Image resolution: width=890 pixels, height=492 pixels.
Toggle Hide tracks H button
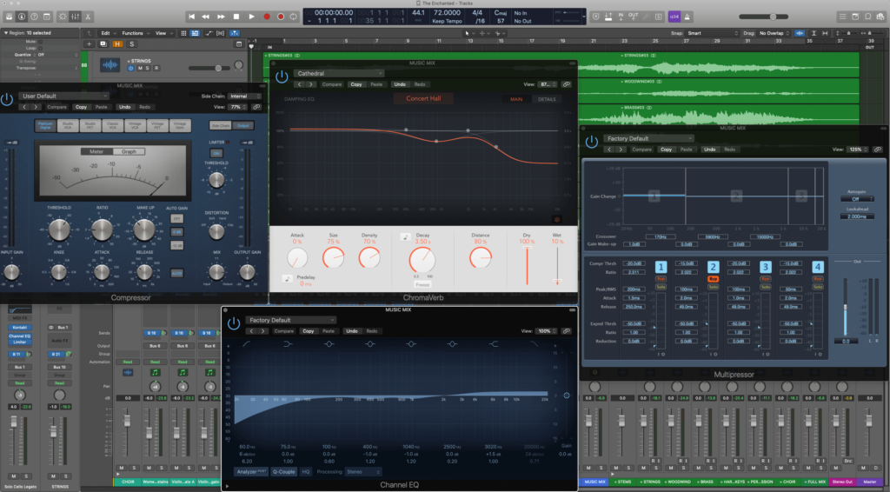click(x=117, y=43)
